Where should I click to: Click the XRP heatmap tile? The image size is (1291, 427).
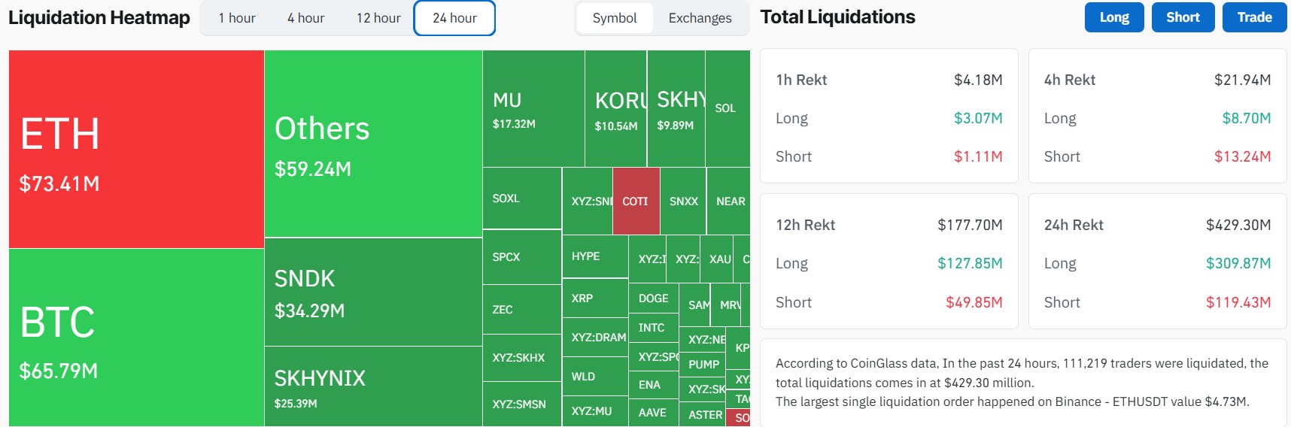coord(595,298)
